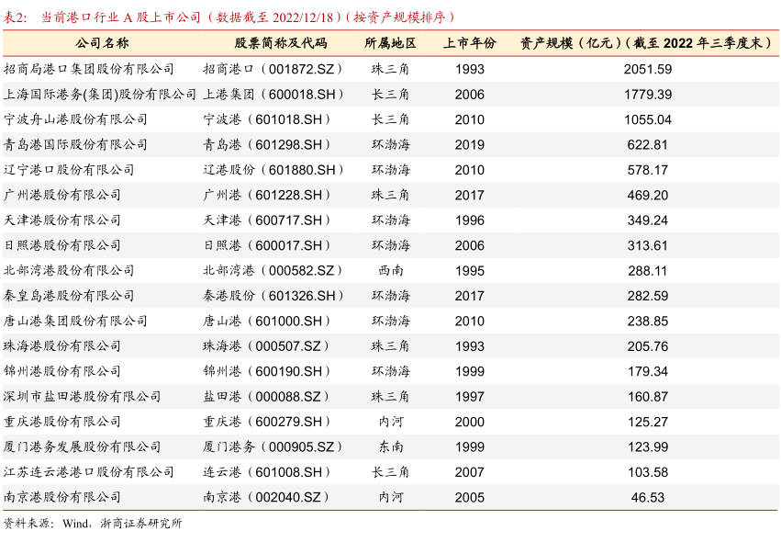The image size is (781, 542).
Task: Click stock code 青岛港(601298.SH)
Action: 266,144
